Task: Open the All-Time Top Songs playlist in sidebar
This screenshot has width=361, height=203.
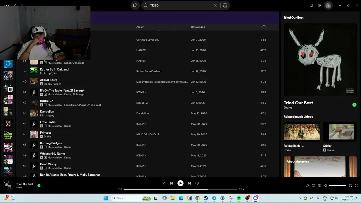Action: click(8, 135)
